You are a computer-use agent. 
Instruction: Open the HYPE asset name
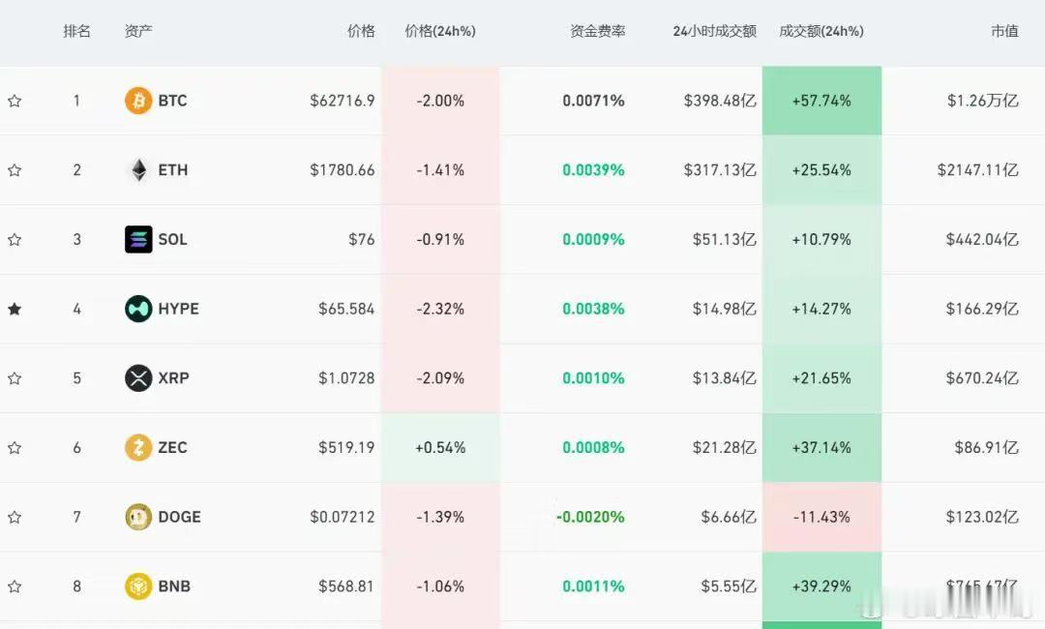(x=179, y=309)
